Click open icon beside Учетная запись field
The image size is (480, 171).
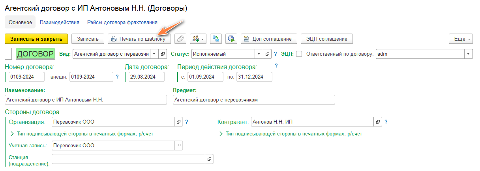(x=178, y=146)
